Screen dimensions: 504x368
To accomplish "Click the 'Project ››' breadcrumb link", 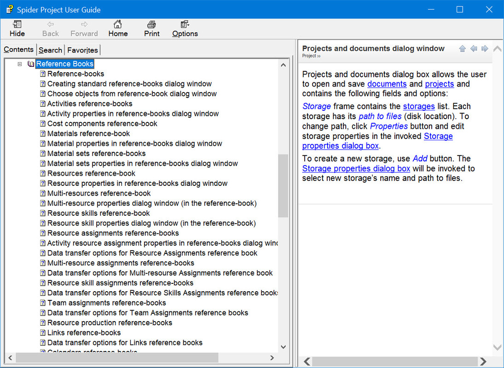I will (311, 56).
